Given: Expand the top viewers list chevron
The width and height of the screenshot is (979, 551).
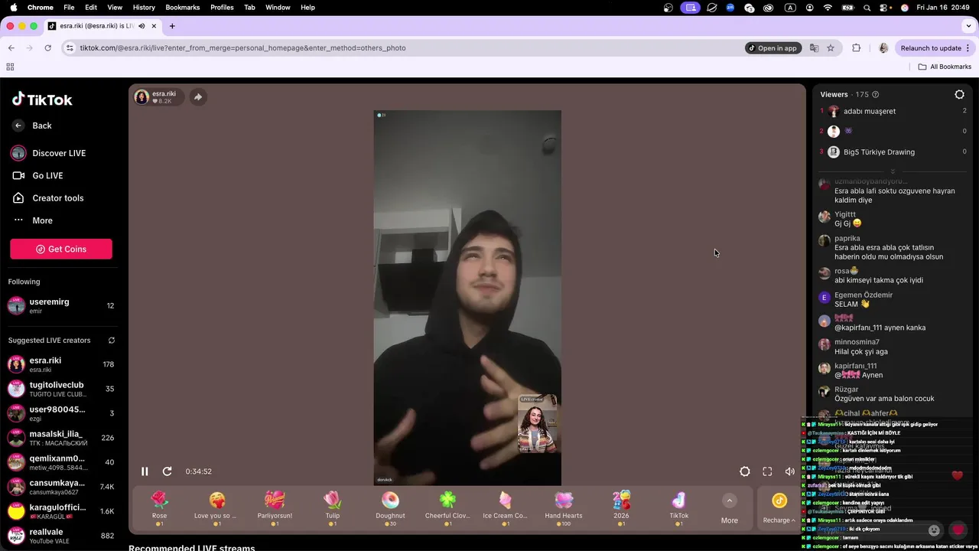Looking at the screenshot, I should (892, 171).
